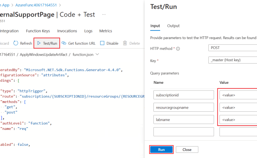Click the Disable toolbar label
Viewport: 257px width, 158px height.
tap(112, 43)
